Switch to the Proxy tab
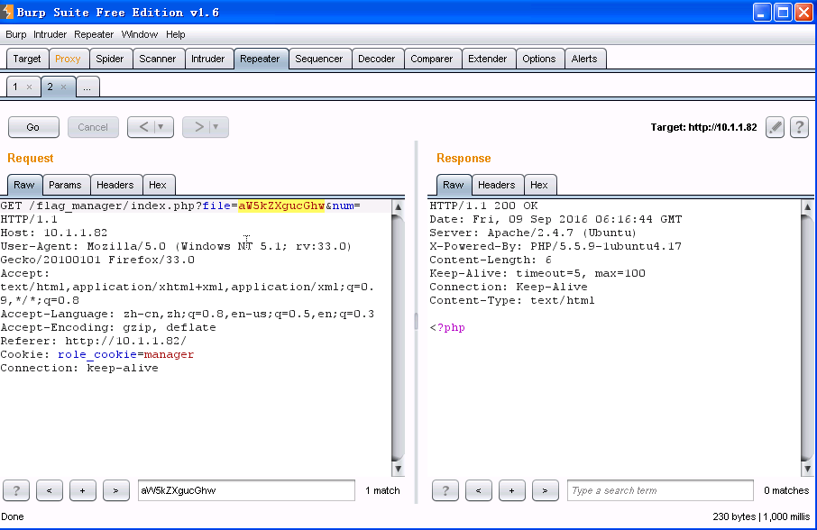Screen dimensions: 817x530 pyautogui.click(x=68, y=59)
